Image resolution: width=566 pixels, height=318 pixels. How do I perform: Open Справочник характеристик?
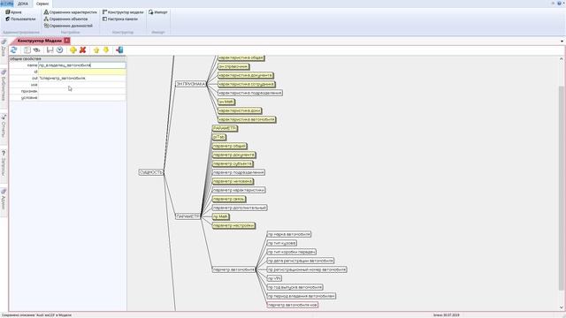point(71,11)
